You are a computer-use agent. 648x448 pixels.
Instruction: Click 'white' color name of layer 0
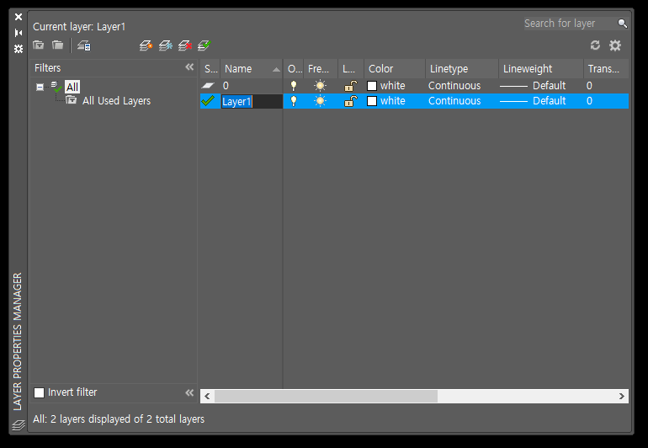click(393, 86)
